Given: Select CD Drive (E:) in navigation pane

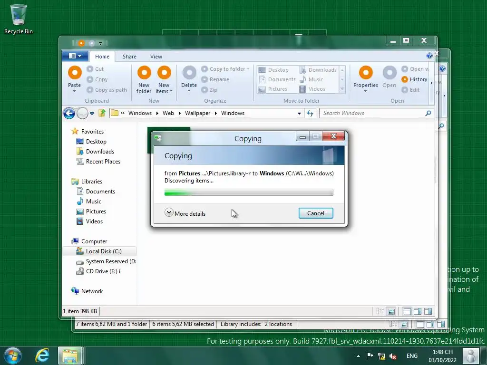Looking at the screenshot, I should 103,271.
